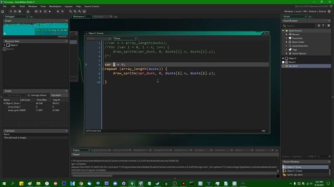Open the target manager crosshair icon
This screenshot has height=187, width=334.
(329, 11)
